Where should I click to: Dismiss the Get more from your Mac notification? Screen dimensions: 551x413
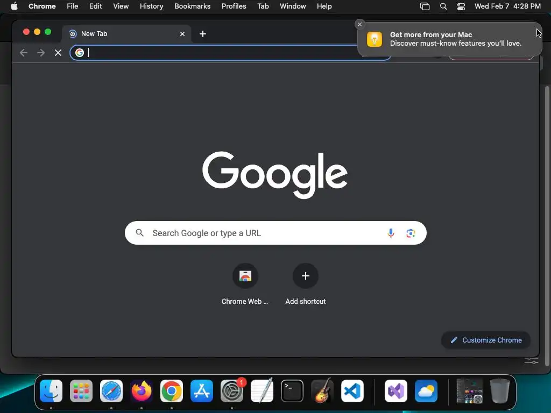point(359,24)
